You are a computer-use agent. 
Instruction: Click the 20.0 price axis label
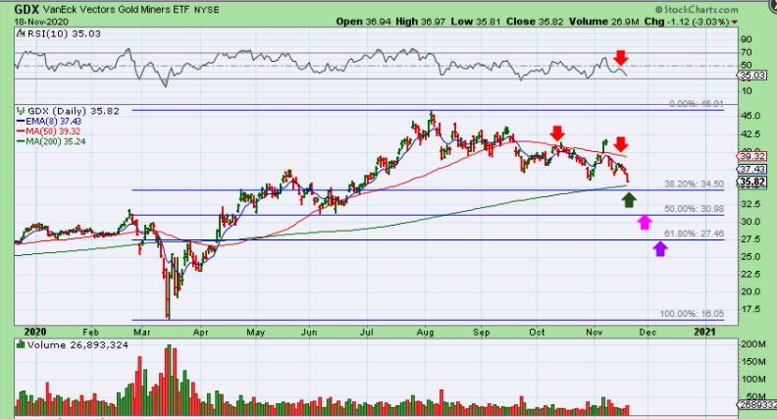tap(751, 291)
